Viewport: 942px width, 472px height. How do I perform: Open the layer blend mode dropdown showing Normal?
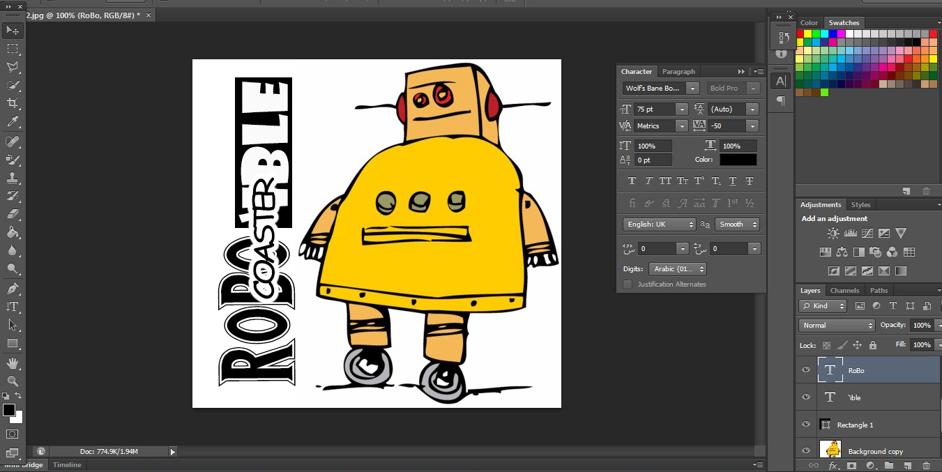coord(836,325)
